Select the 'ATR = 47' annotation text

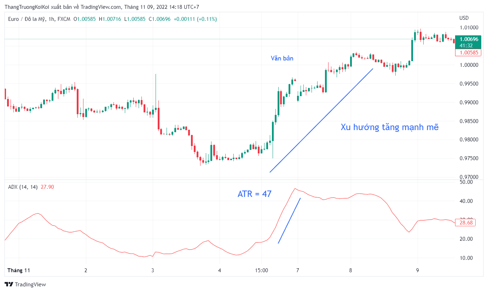[255, 194]
